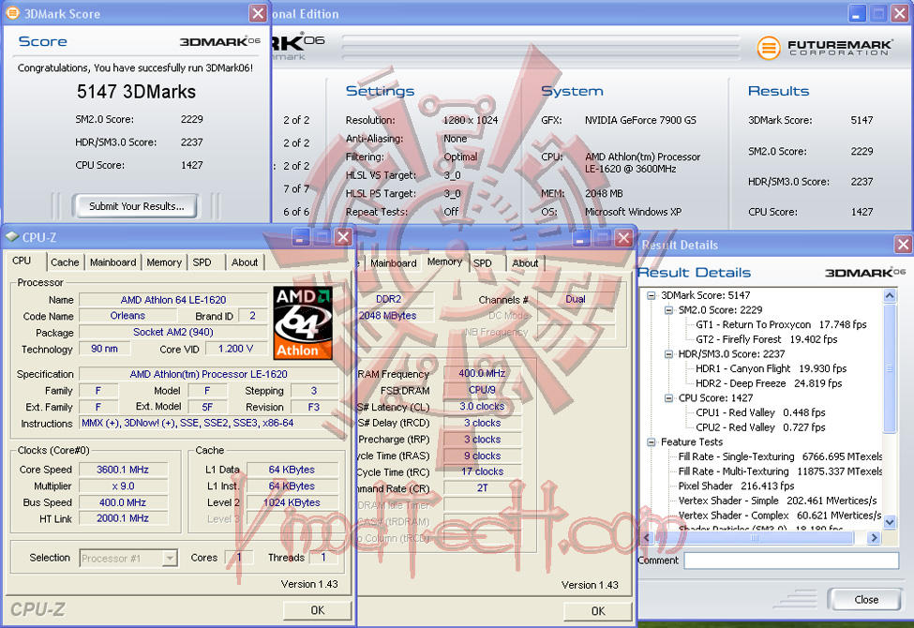Collapse the SM2.0 Score: 2229 node
Viewport: 914px width, 628px height.
click(668, 309)
